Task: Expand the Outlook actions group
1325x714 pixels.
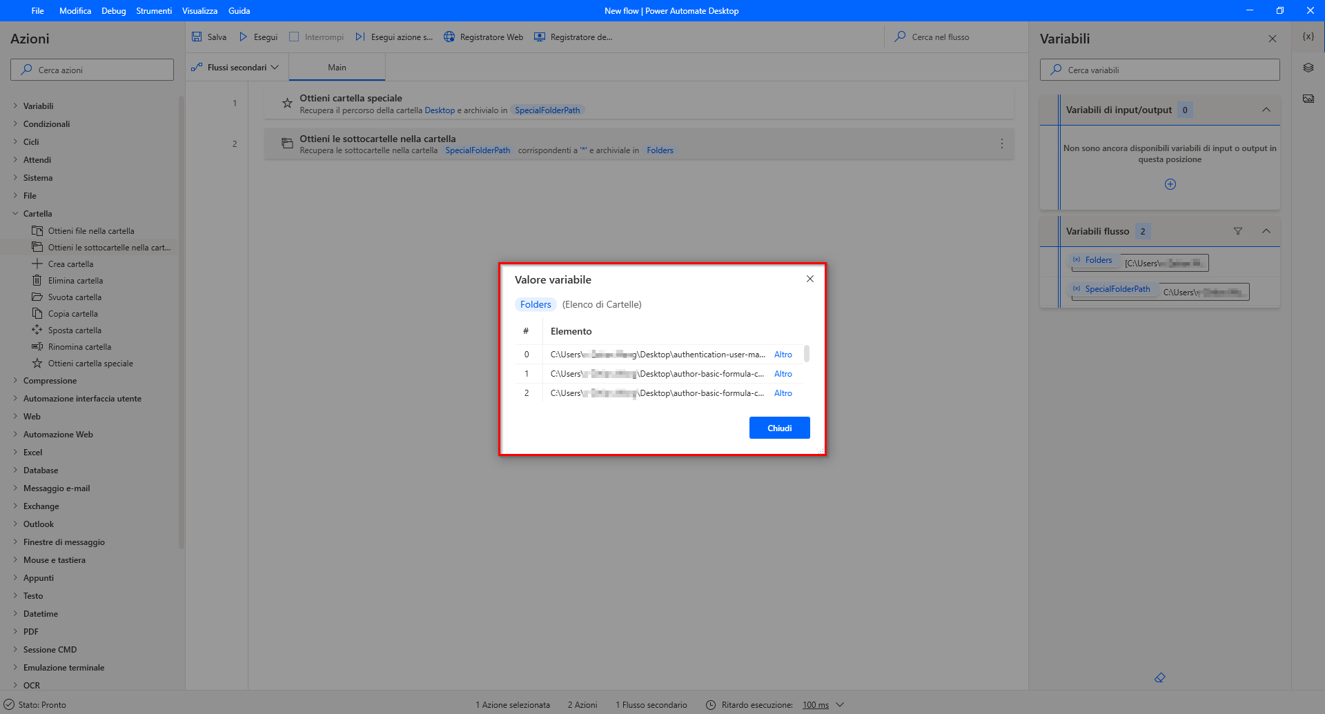Action: 15,524
